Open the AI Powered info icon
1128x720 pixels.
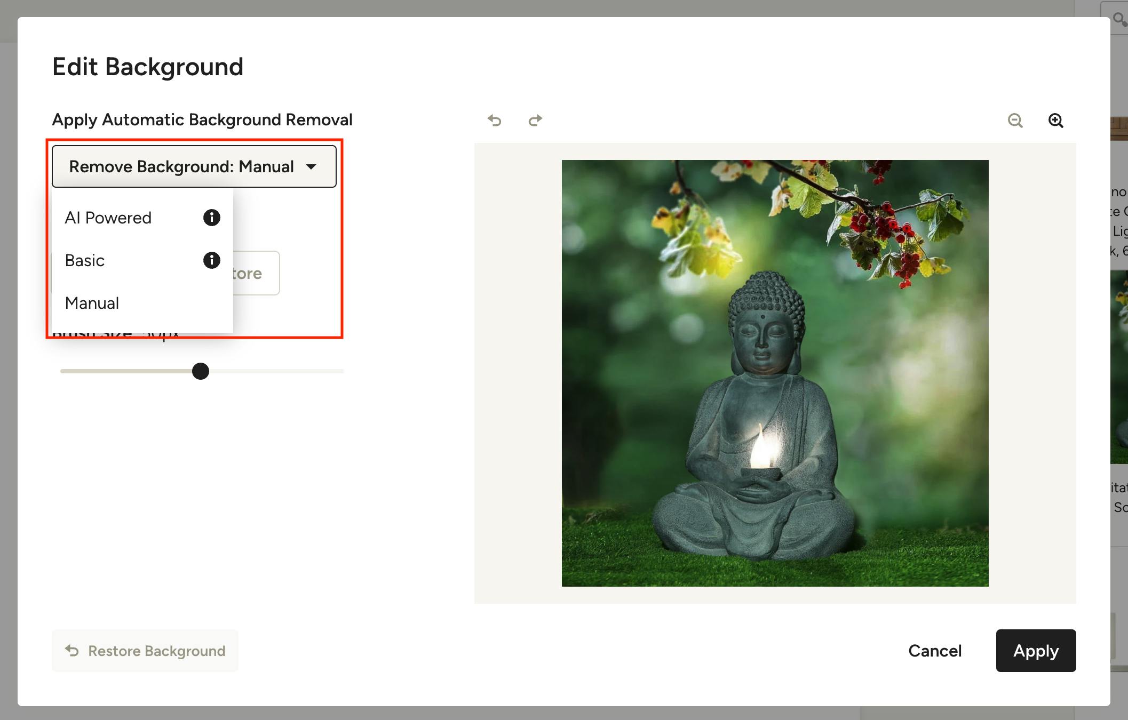pyautogui.click(x=212, y=218)
